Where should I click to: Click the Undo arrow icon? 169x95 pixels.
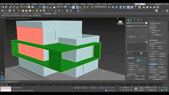[3, 7]
